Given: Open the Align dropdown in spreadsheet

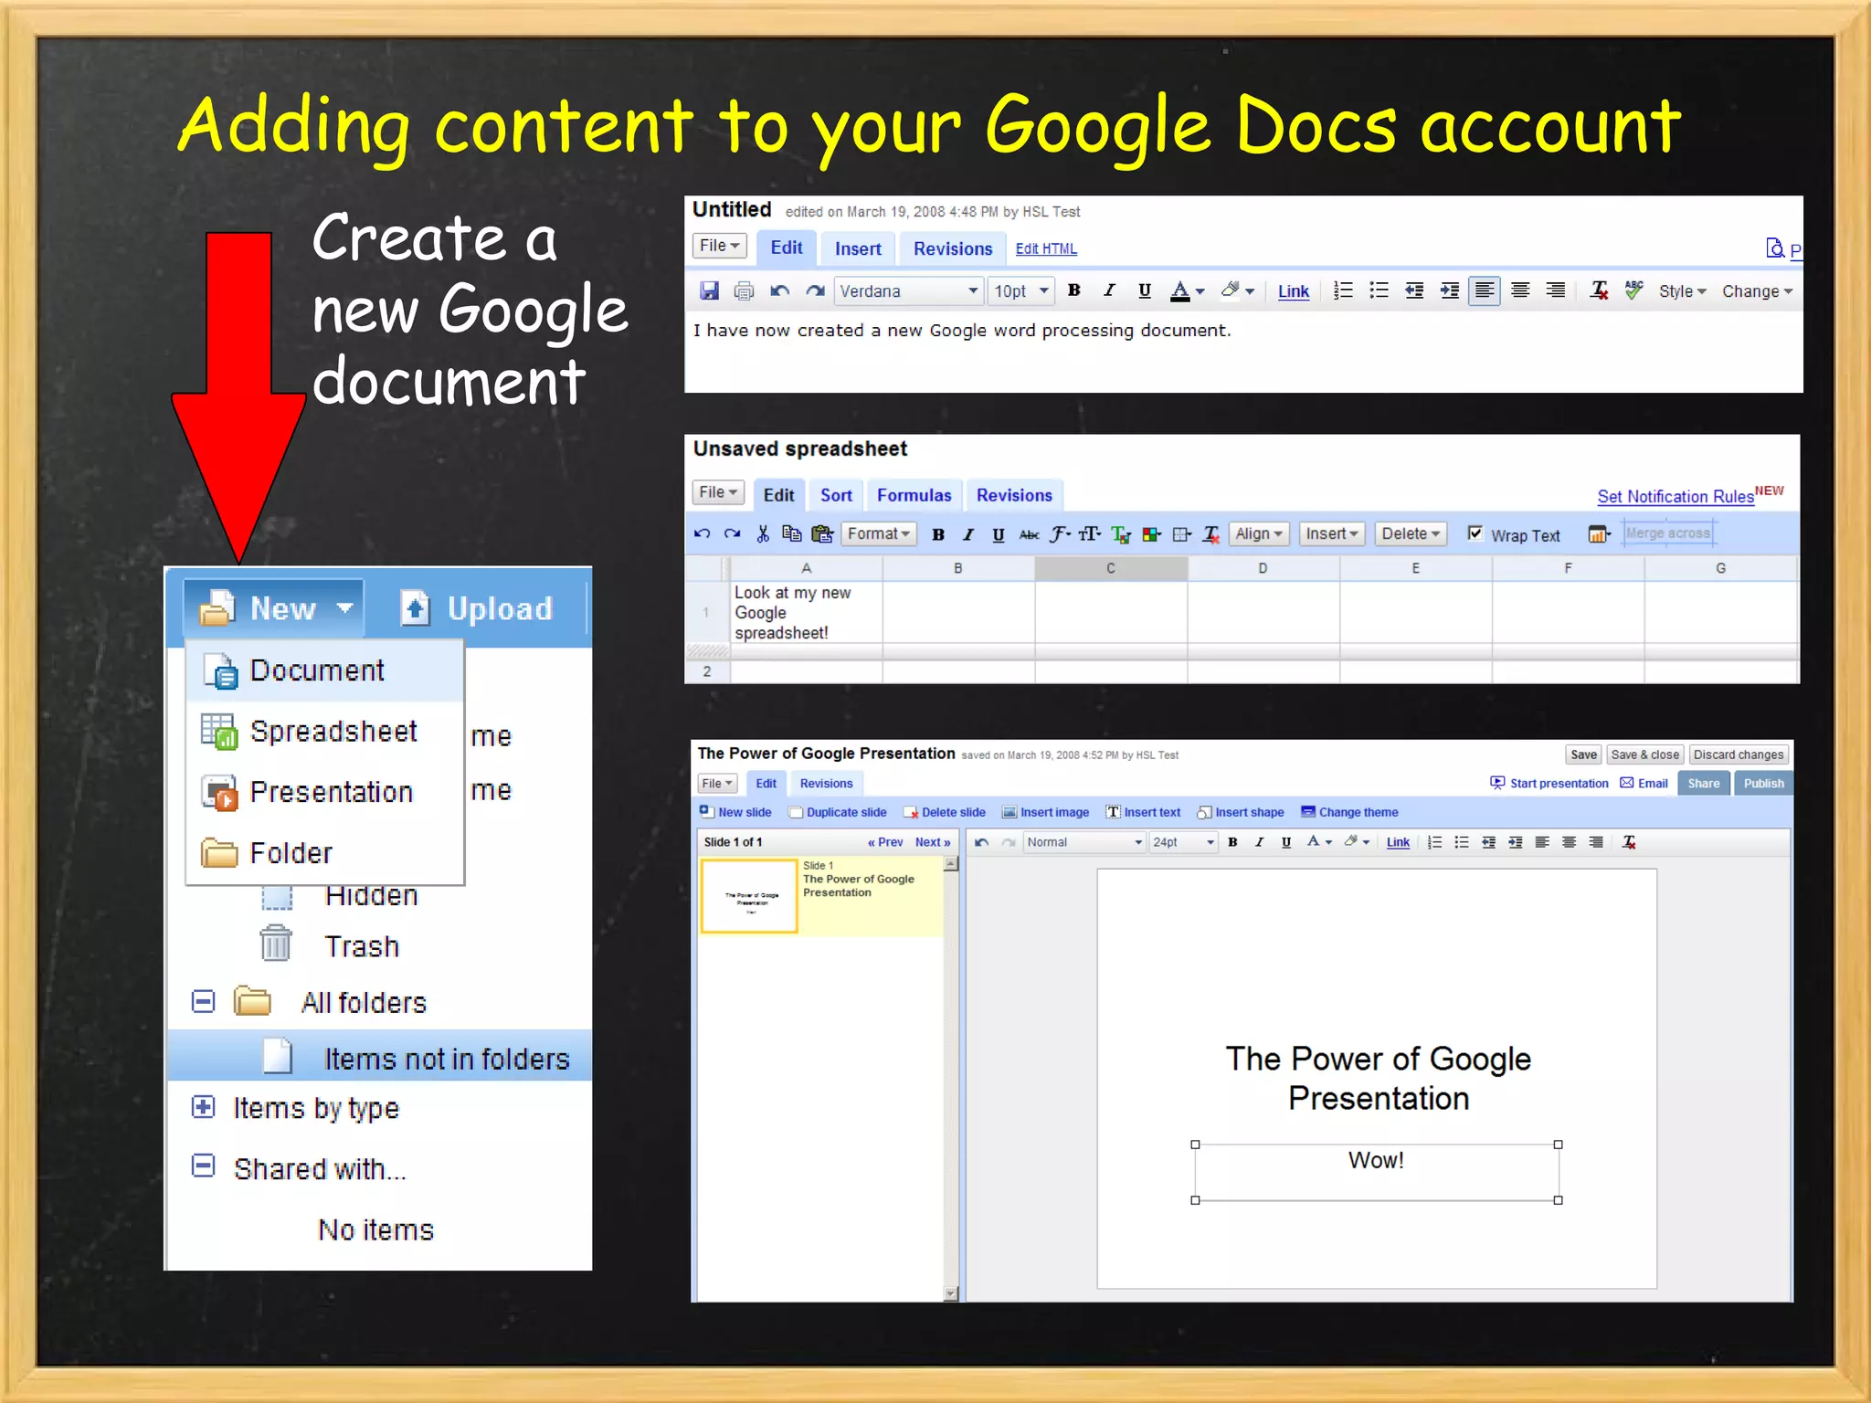Looking at the screenshot, I should click(x=1259, y=533).
